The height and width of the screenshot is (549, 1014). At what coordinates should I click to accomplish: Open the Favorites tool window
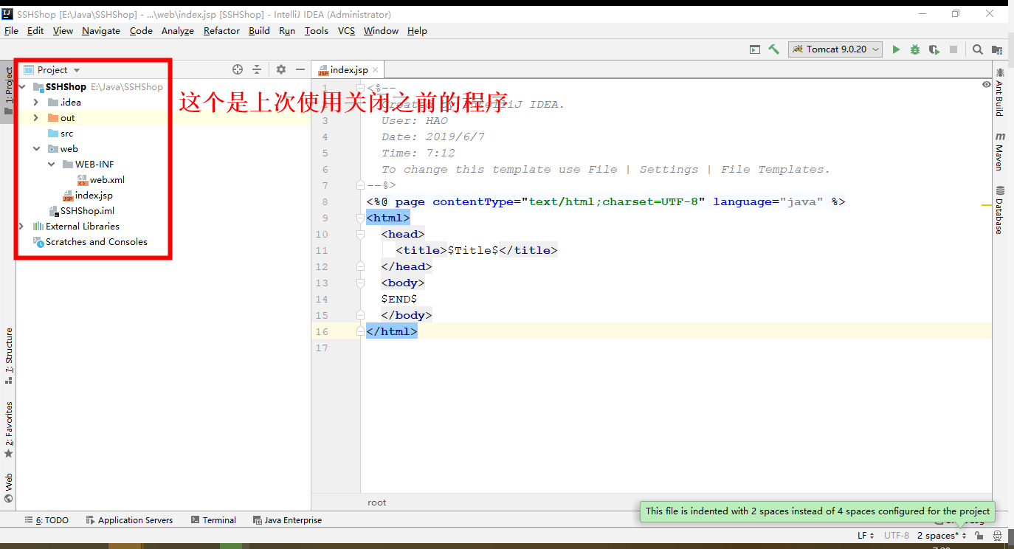click(9, 429)
